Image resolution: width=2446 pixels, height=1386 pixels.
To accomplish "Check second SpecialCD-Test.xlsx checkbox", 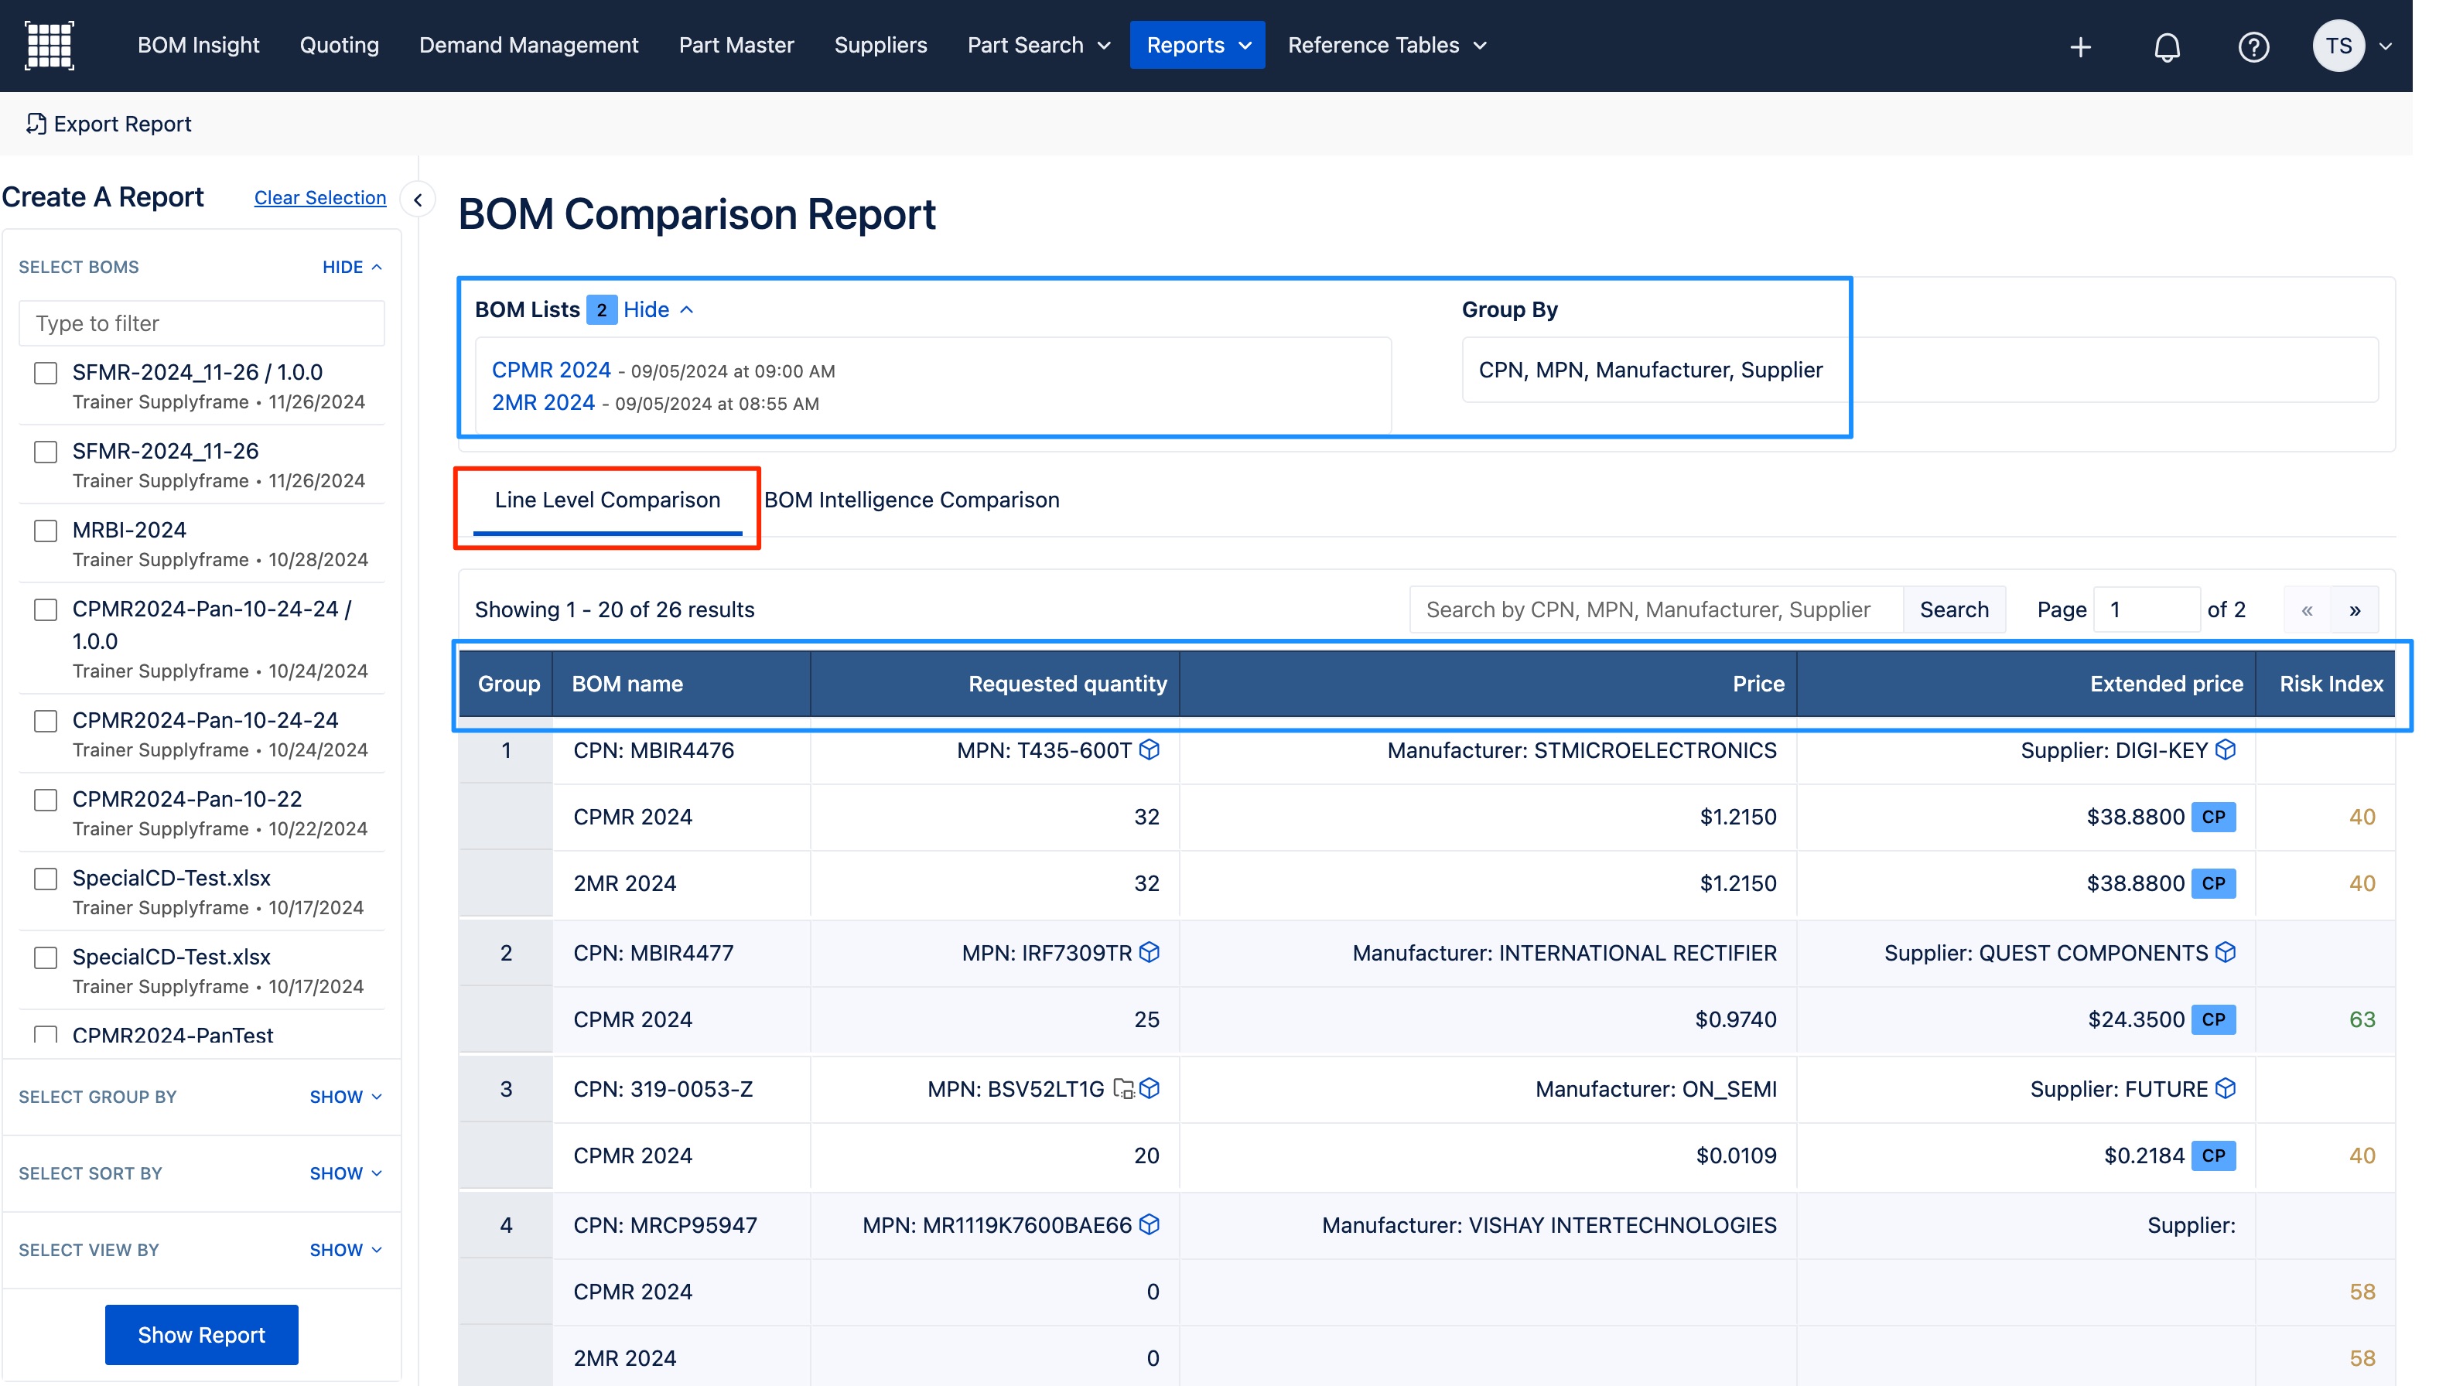I will pos(46,958).
